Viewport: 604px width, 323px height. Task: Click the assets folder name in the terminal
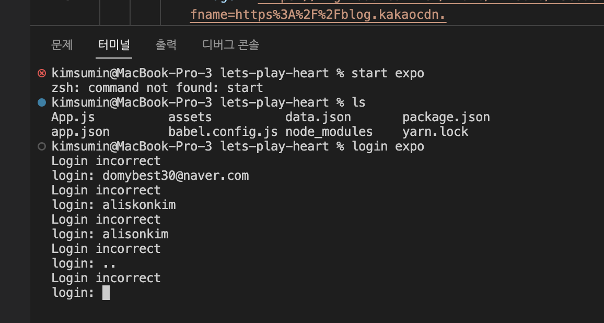190,117
